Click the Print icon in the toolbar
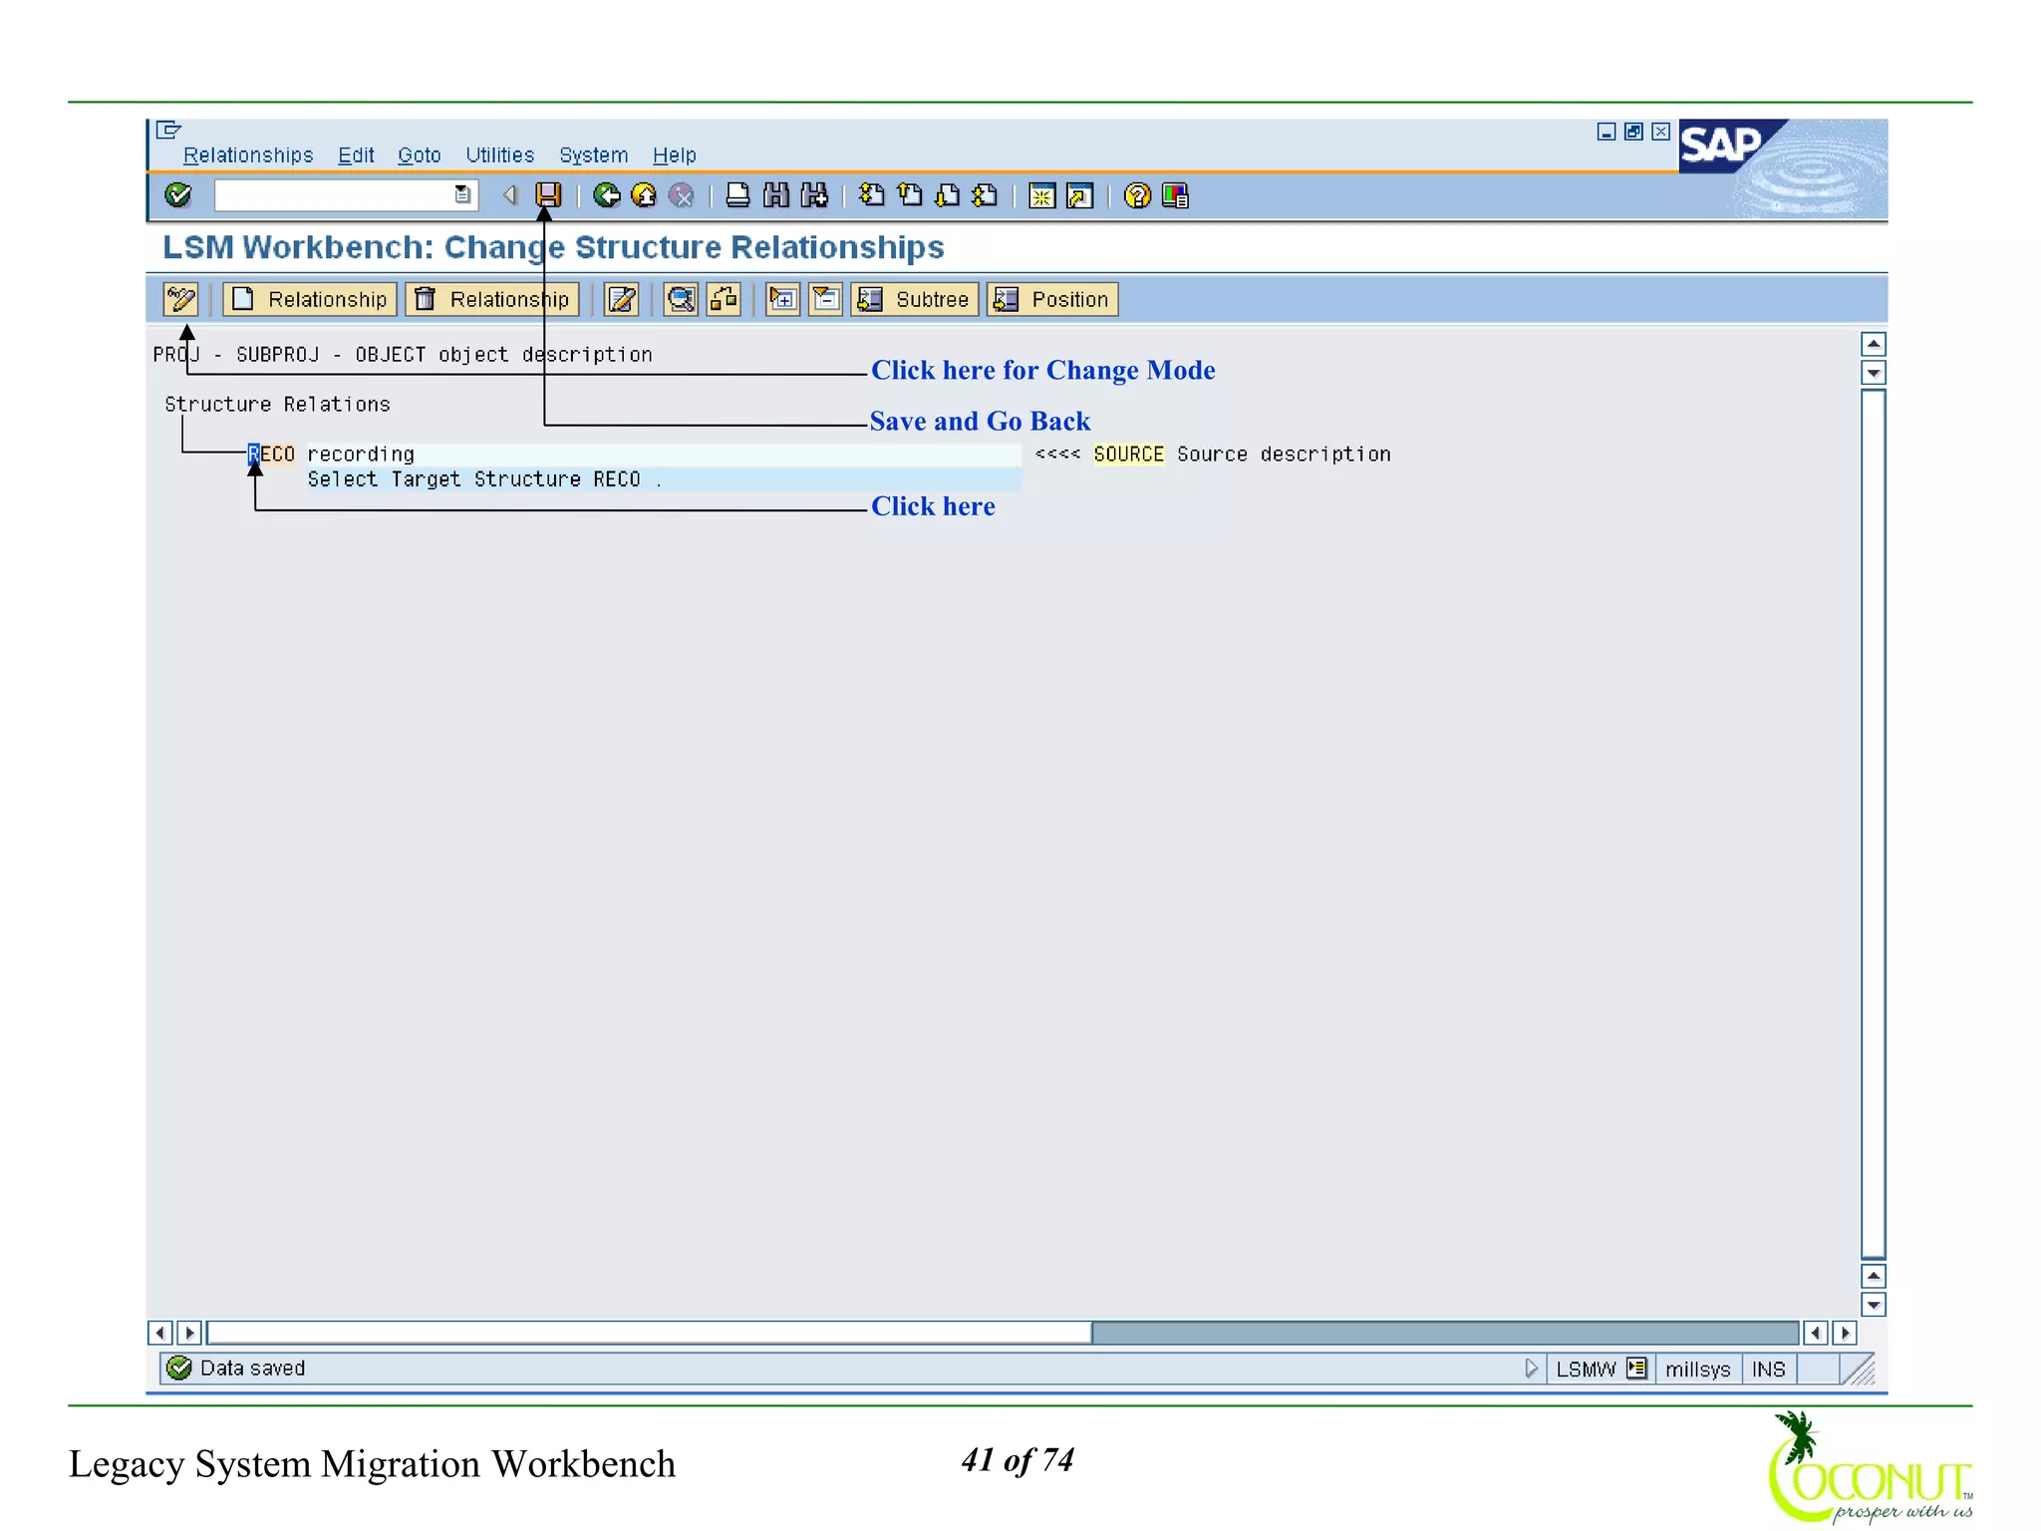 click(737, 195)
